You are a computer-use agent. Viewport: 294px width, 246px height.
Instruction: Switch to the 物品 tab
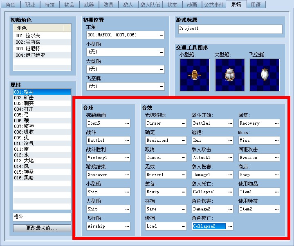pos(70,4)
